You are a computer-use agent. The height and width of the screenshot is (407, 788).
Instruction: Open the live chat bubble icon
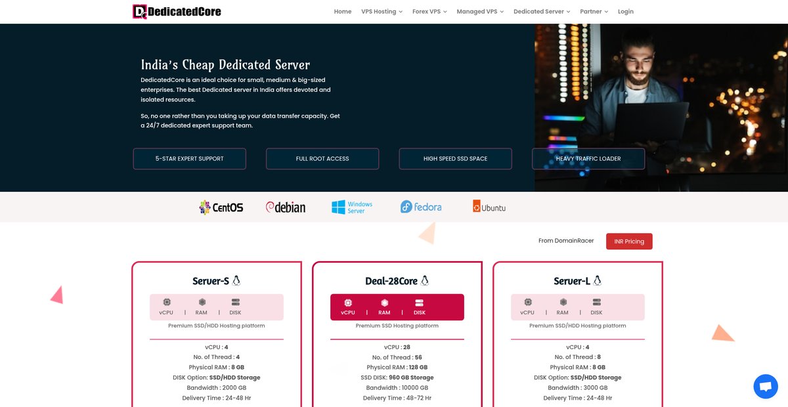click(x=766, y=387)
